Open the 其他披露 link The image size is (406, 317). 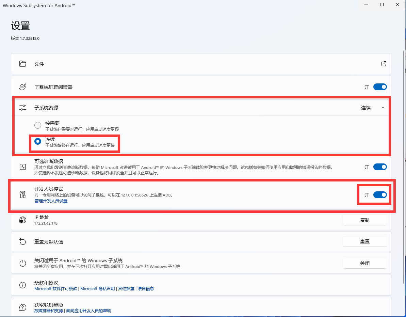click(x=126, y=288)
